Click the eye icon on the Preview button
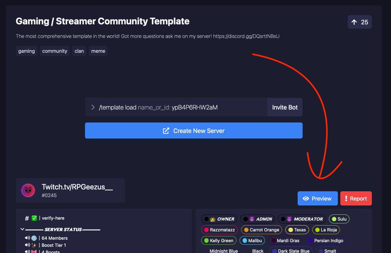The width and height of the screenshot is (391, 253). (x=306, y=199)
